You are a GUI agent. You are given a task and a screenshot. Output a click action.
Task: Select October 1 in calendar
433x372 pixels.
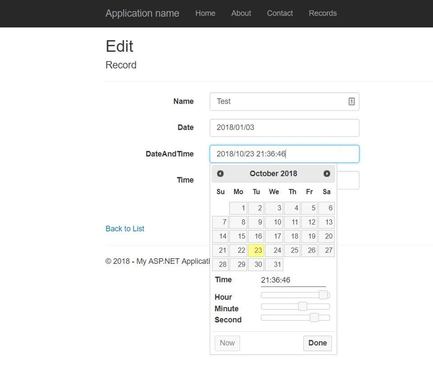coord(238,208)
